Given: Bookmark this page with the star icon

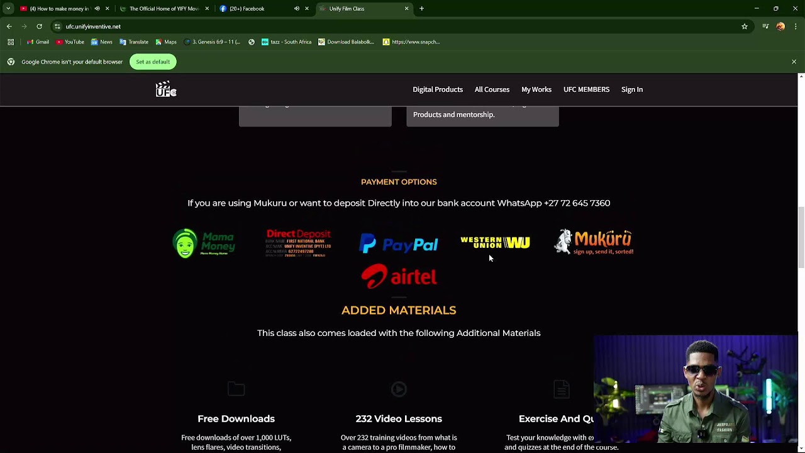Looking at the screenshot, I should click(745, 26).
